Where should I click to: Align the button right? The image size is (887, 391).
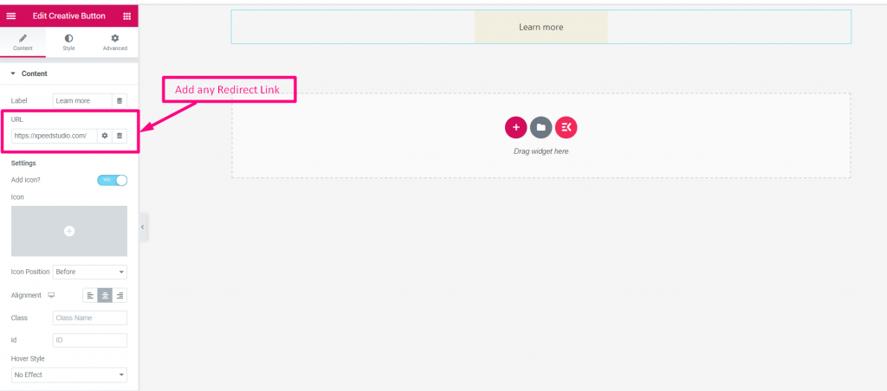tap(120, 296)
